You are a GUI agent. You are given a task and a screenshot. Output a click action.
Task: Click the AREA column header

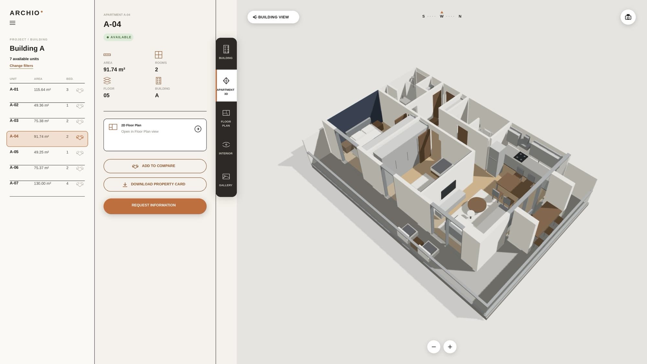pos(38,79)
